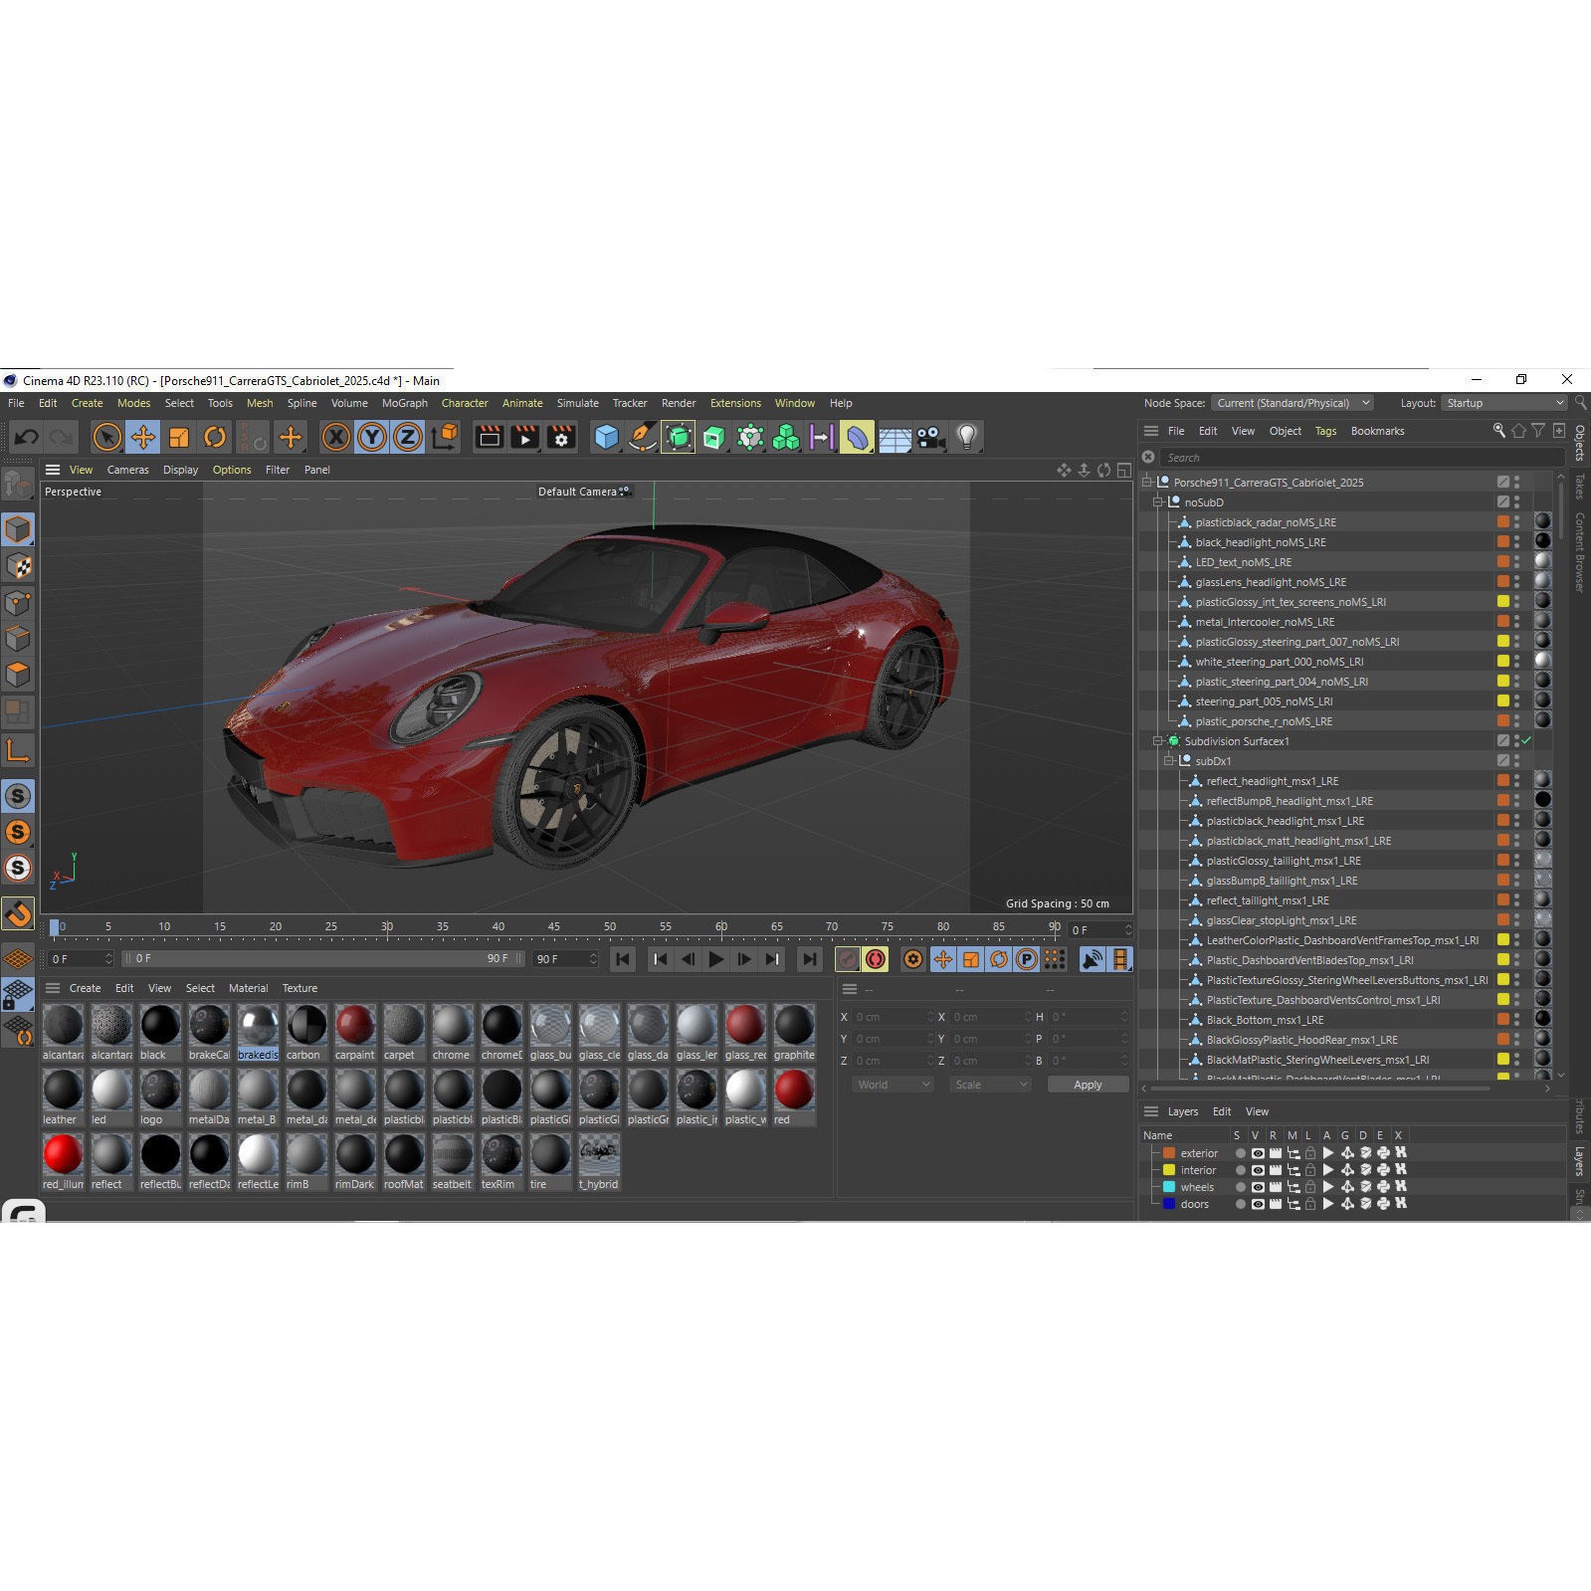Open the Extensions menu
This screenshot has height=1591, width=1591.
735,403
